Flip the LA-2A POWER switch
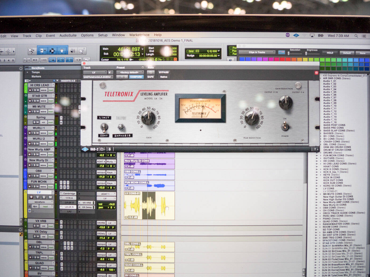Image resolution: width=370 pixels, height=277 pixels. (x=285, y=126)
